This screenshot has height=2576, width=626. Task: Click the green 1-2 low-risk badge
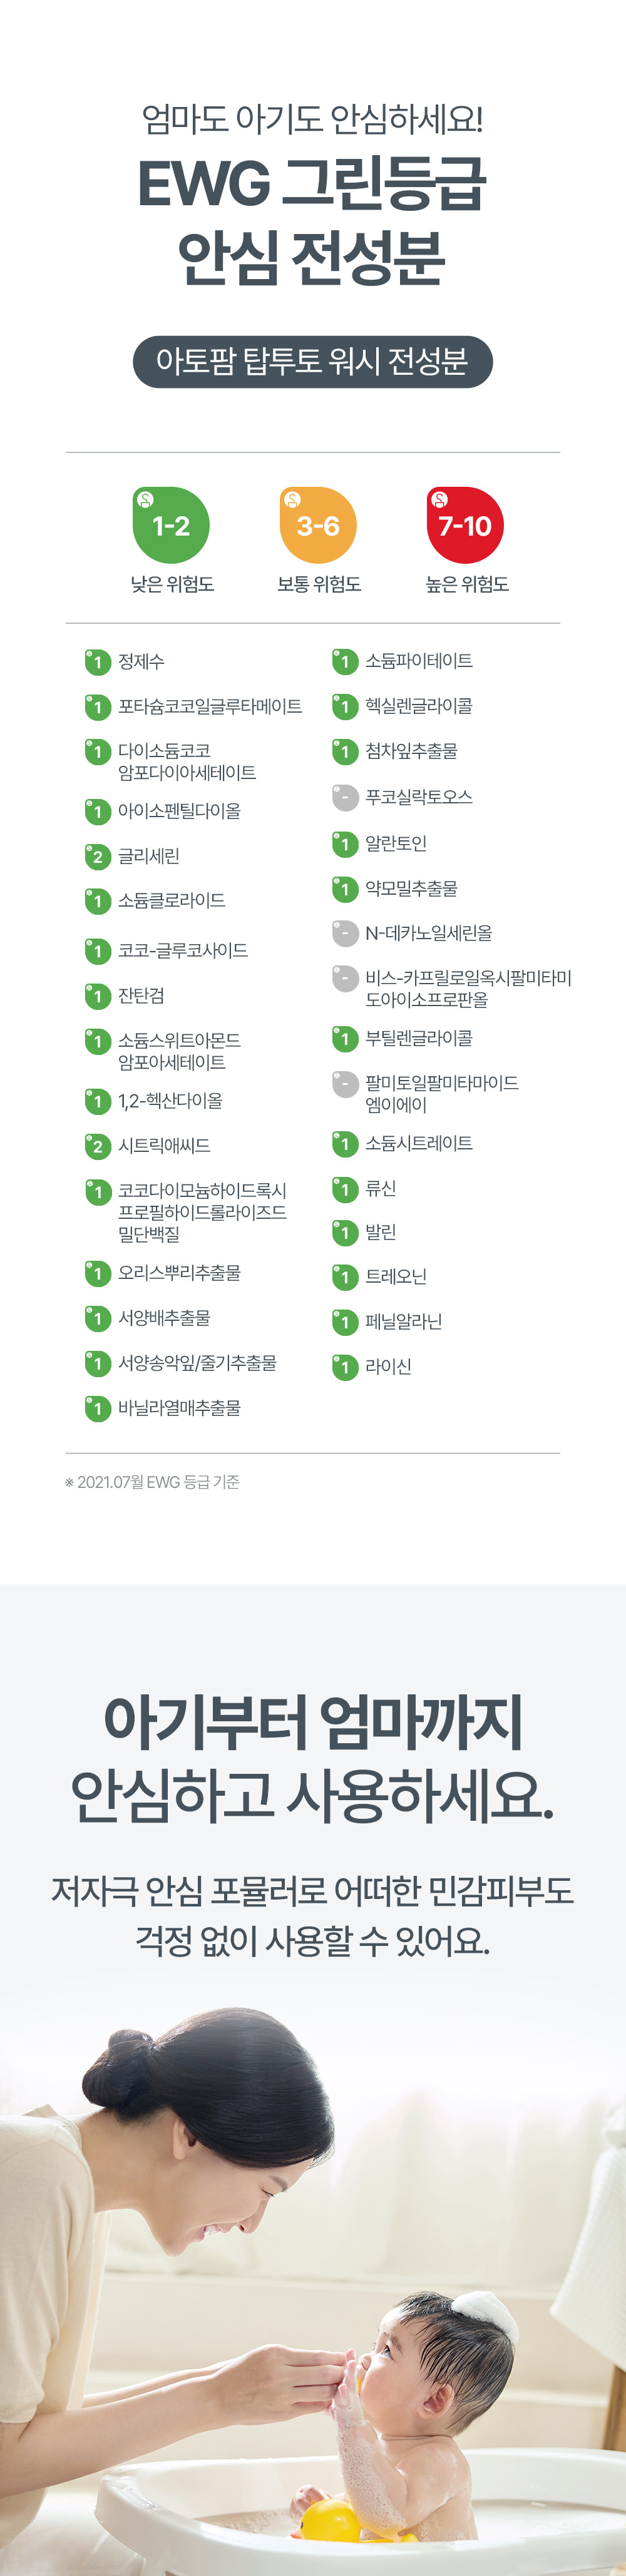pos(171,525)
